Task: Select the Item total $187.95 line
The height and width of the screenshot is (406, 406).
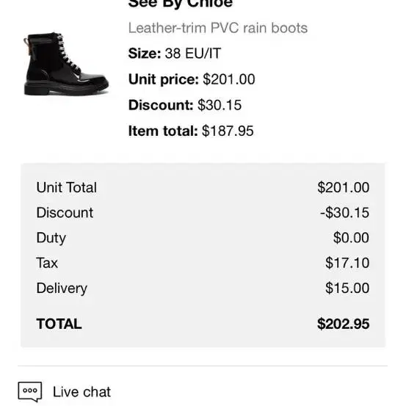Action: tap(191, 131)
